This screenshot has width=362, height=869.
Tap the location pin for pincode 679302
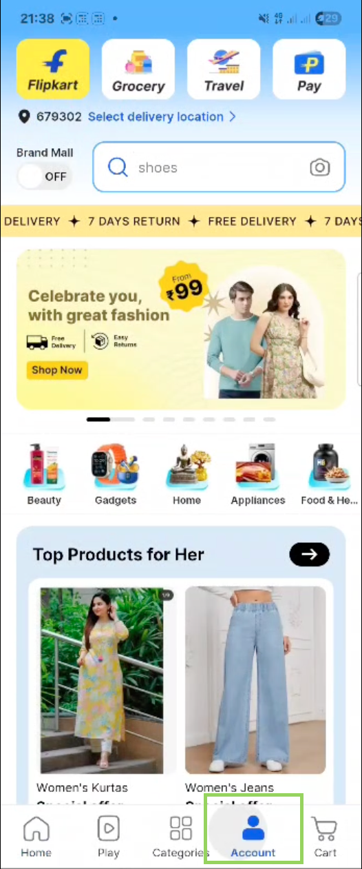(x=24, y=117)
